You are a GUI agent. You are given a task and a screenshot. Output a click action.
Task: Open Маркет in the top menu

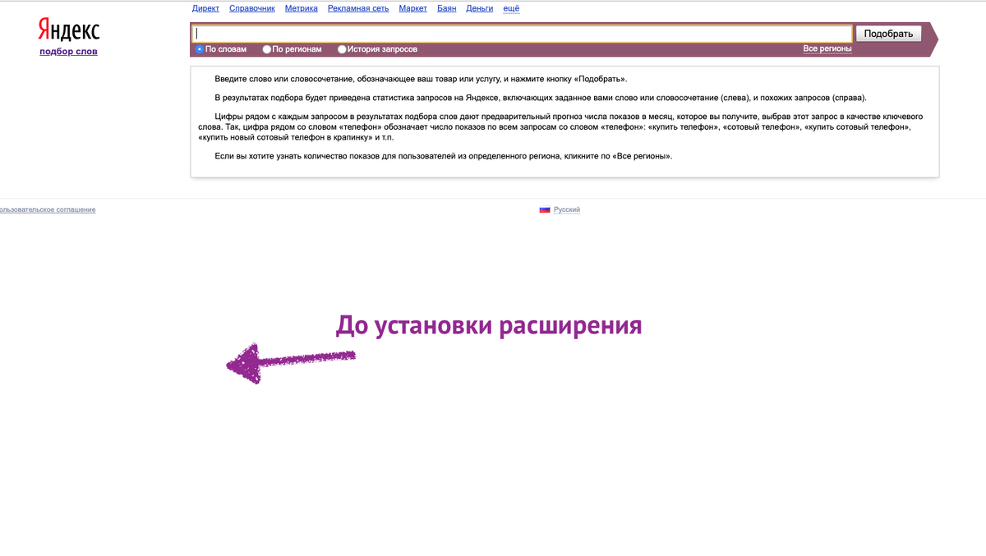[x=412, y=8]
